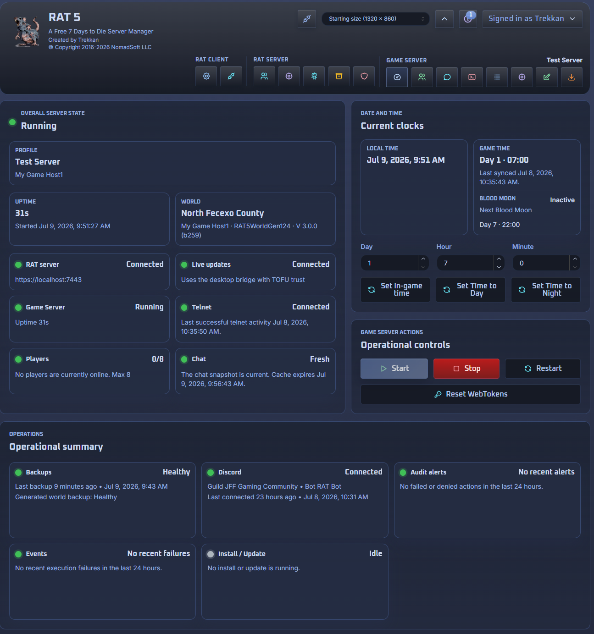The width and height of the screenshot is (594, 634).
Task: Collapse the header with chevron-up button
Action: 444,19
